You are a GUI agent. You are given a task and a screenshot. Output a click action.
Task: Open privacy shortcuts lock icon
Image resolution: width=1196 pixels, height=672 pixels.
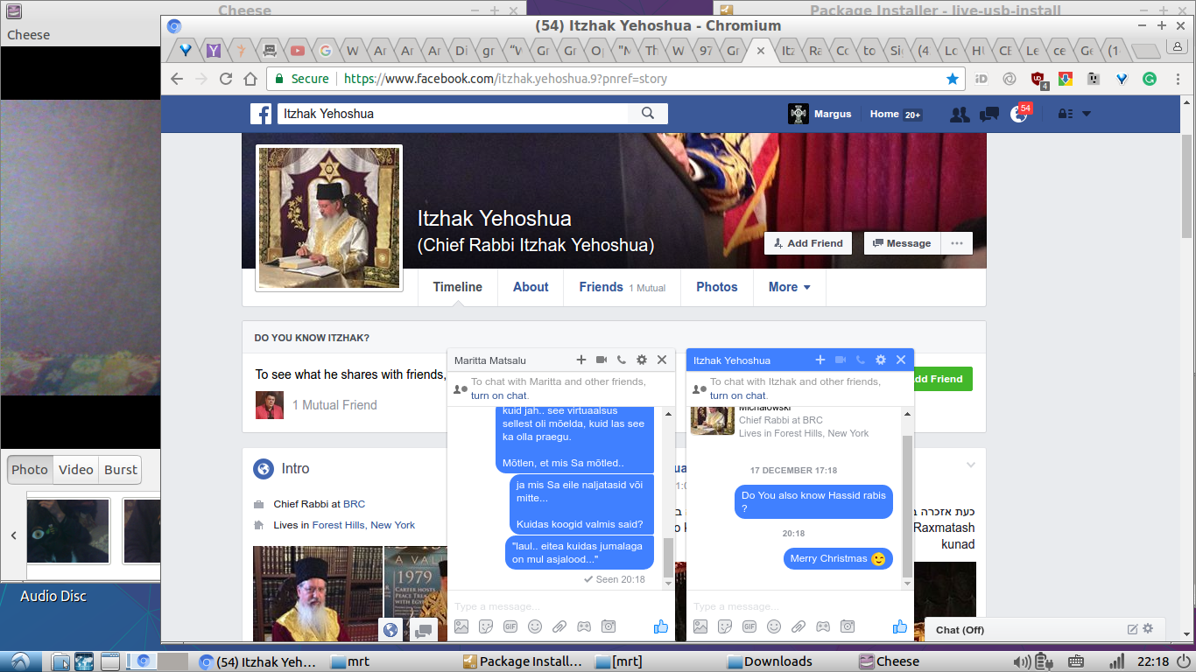1066,114
